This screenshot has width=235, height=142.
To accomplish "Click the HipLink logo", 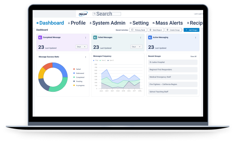I will 83,14.
